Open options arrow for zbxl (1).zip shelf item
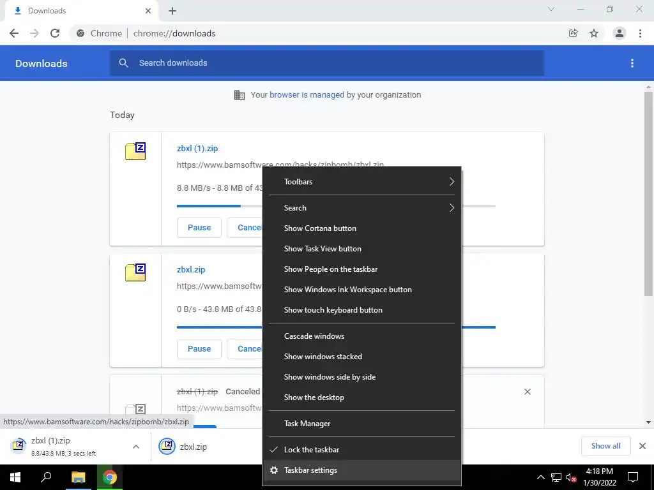This screenshot has height=490, width=654. pyautogui.click(x=136, y=447)
